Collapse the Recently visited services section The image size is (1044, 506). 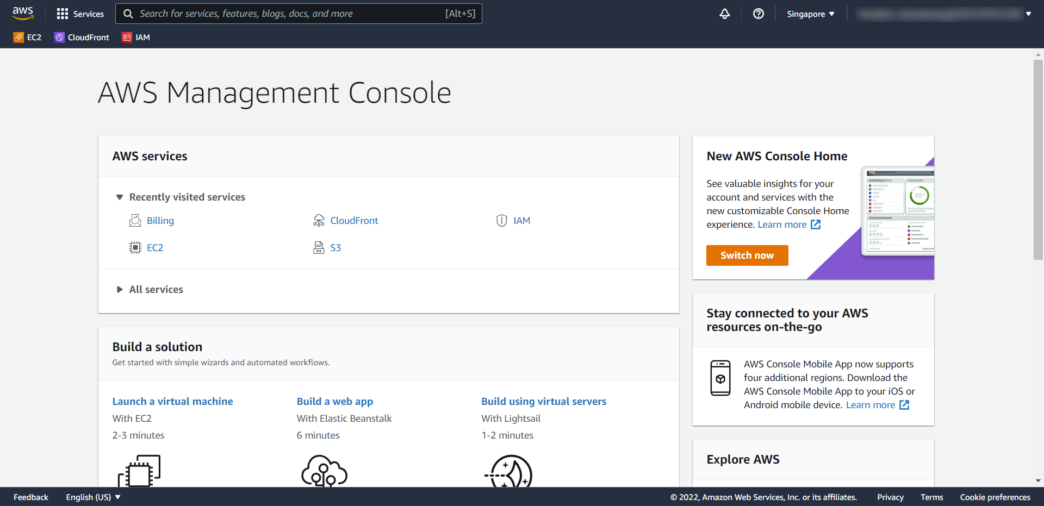click(119, 197)
